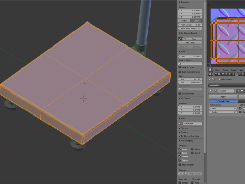Click the Grease Pencil datablock pencil icon
The width and height of the screenshot is (245, 184).
click(180, 39)
